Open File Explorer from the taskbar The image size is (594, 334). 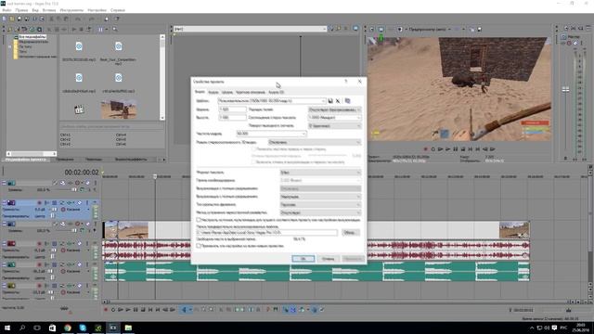[x=128, y=328]
